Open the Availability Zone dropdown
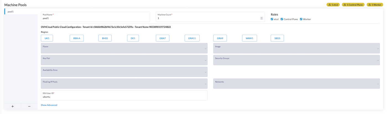Viewport: 387px width, 114px height. 124,72
